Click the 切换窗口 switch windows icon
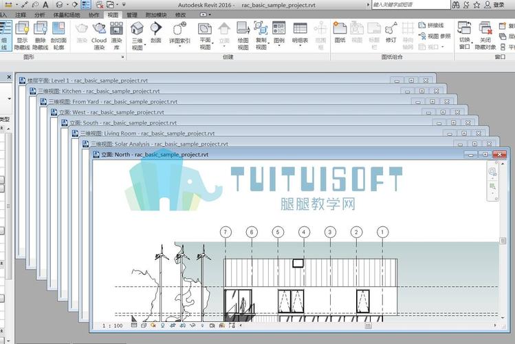The height and width of the screenshot is (344, 515). point(464,28)
